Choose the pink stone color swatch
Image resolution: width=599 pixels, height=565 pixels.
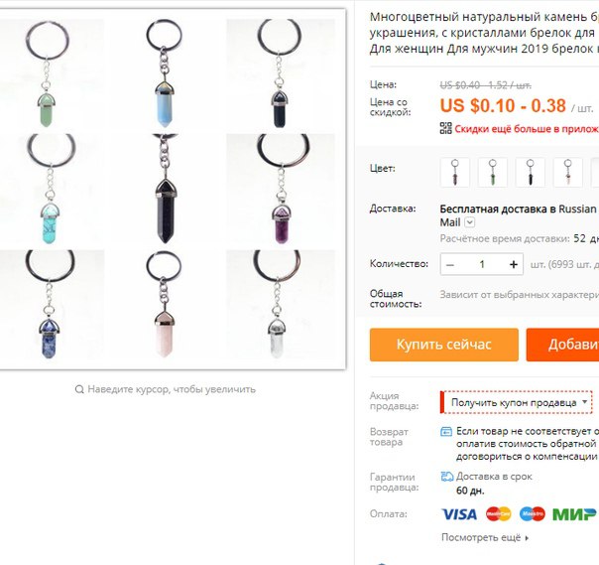point(567,173)
